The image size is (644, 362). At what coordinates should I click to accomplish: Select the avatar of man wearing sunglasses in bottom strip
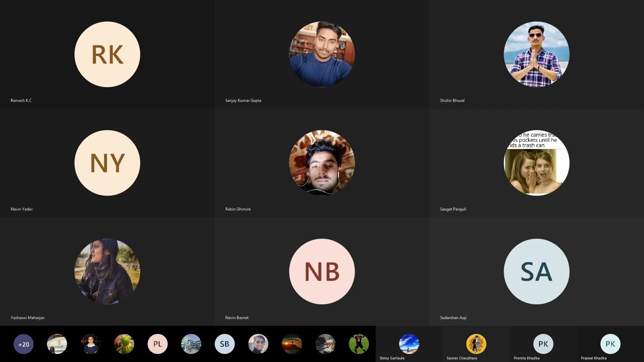tap(258, 344)
